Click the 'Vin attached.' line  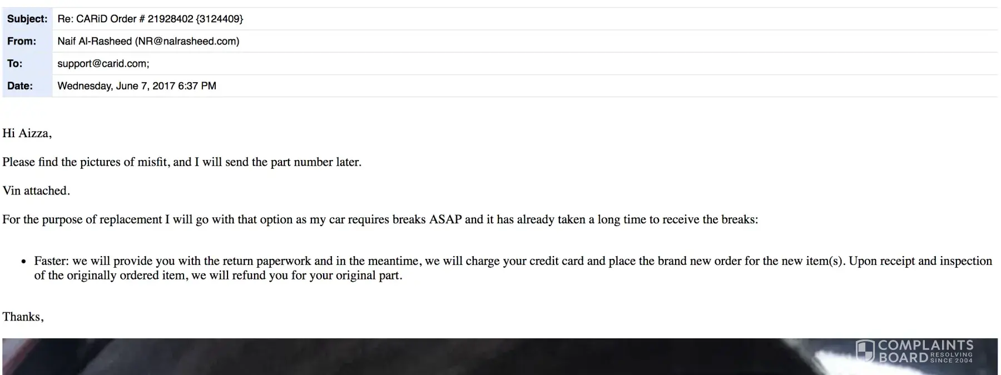pyautogui.click(x=36, y=191)
